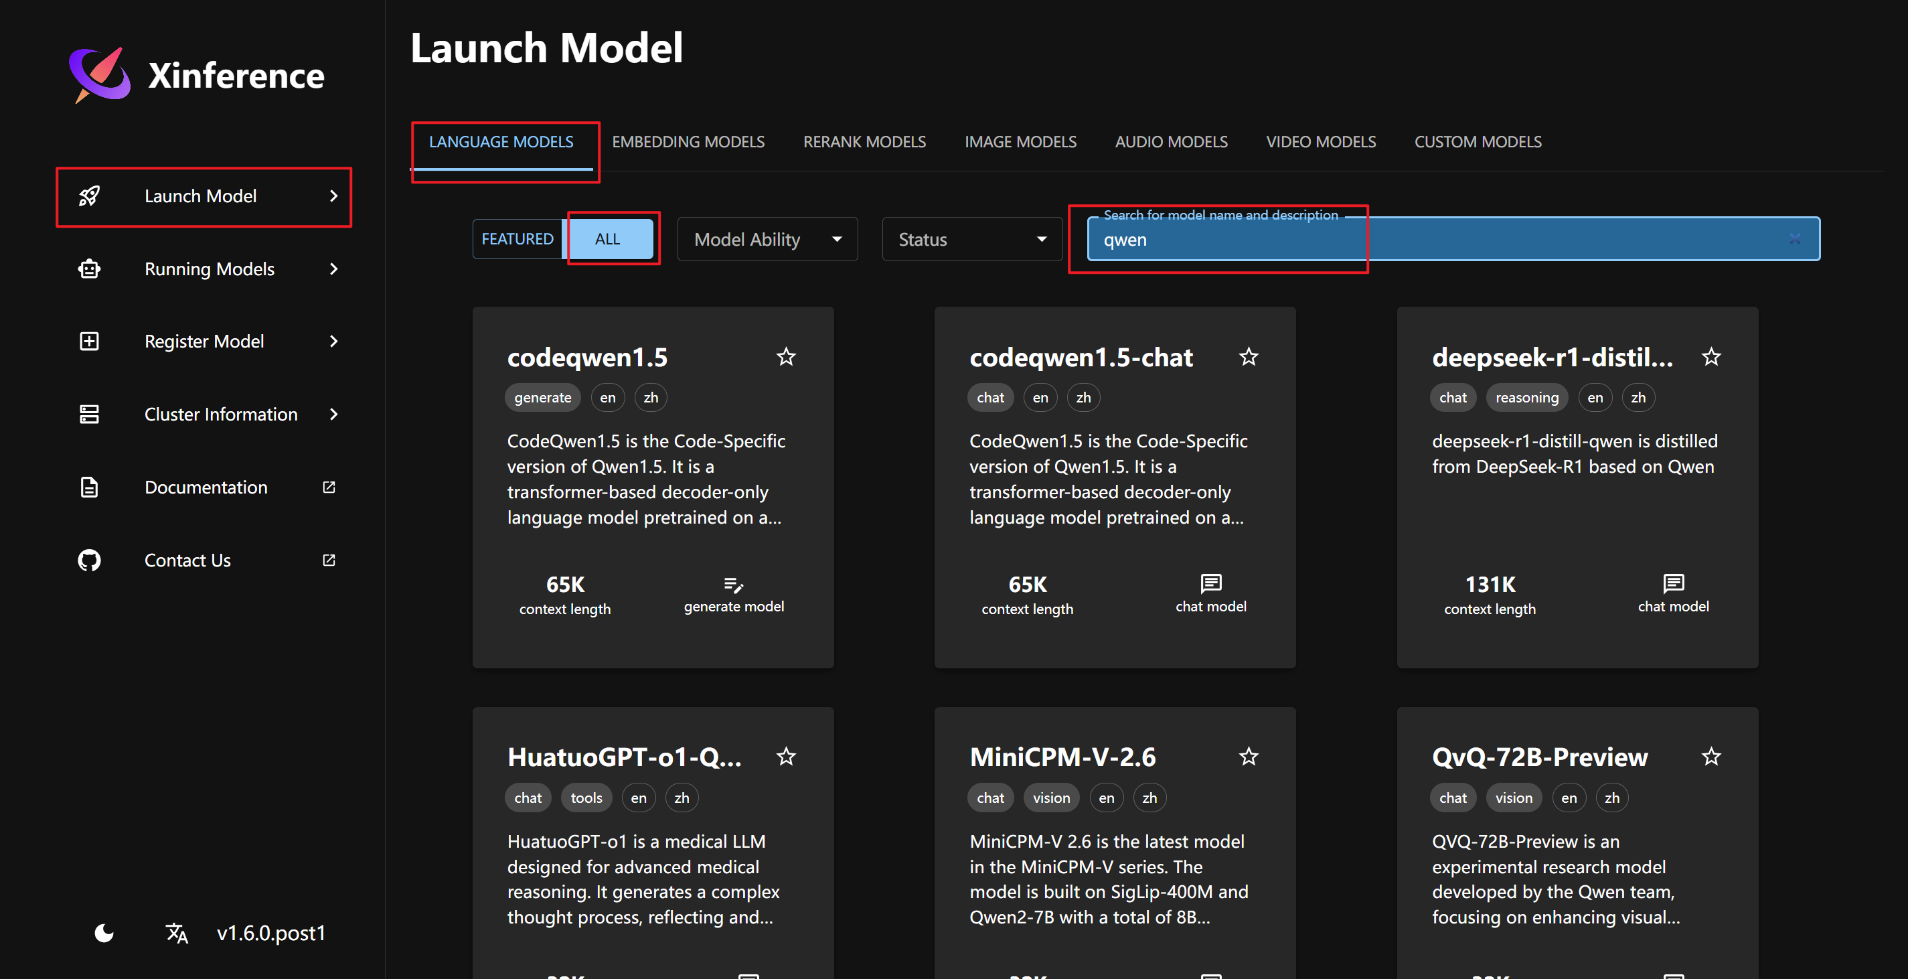Open the QvQ-72B-Preview model card
1908x979 pixels.
click(1577, 842)
